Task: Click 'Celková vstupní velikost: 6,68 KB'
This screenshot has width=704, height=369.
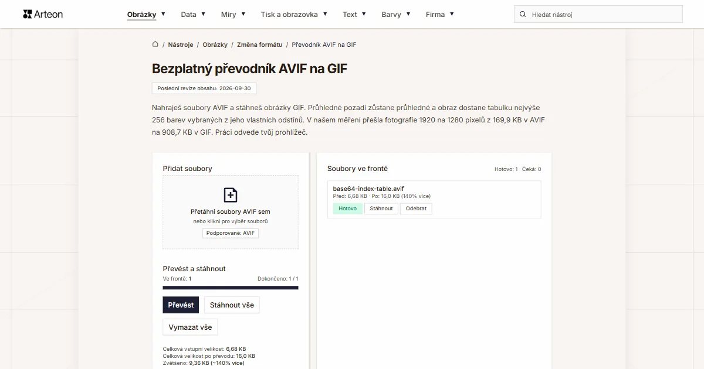Action: [204, 348]
